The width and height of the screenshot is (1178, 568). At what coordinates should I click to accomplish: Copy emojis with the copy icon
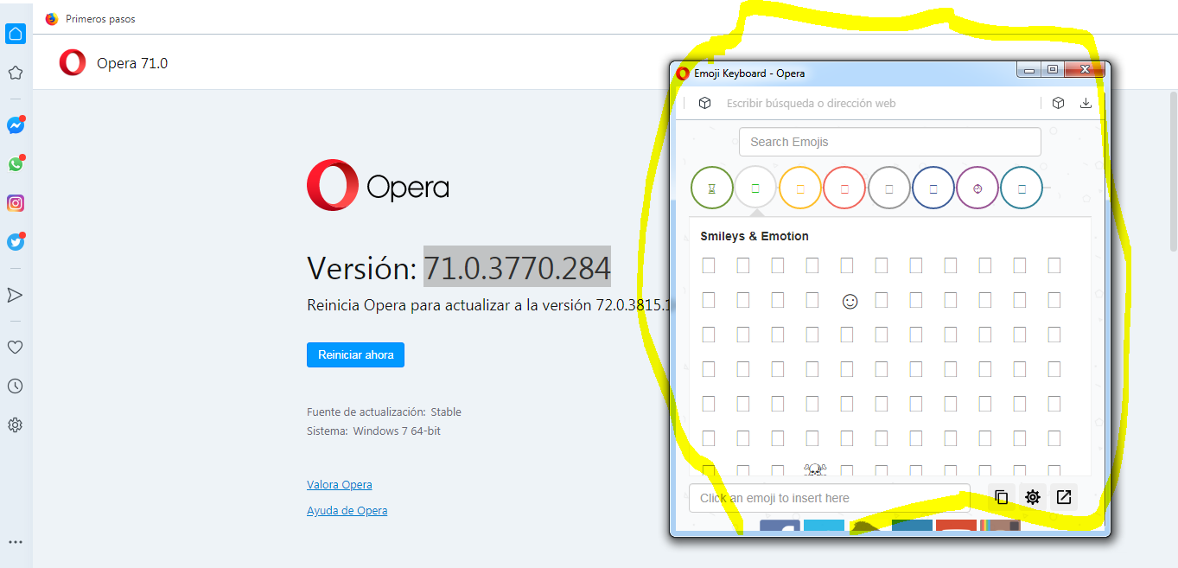coord(1002,497)
